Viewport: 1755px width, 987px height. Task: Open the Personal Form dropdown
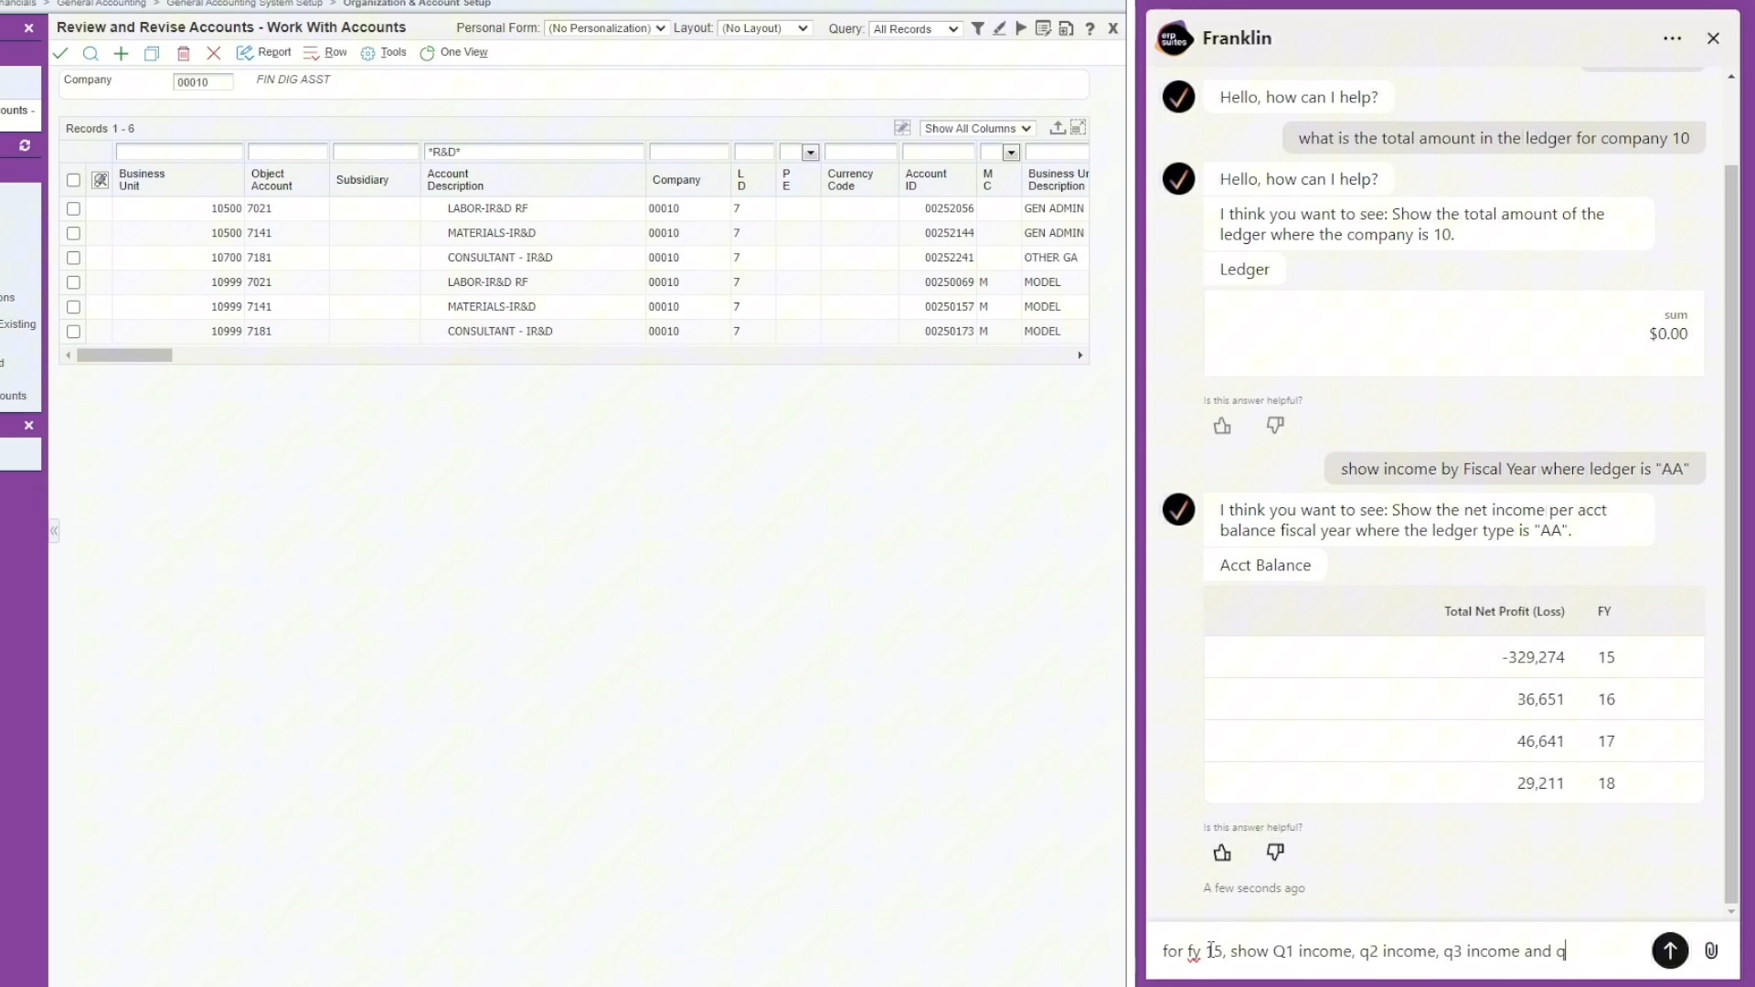pyautogui.click(x=606, y=28)
